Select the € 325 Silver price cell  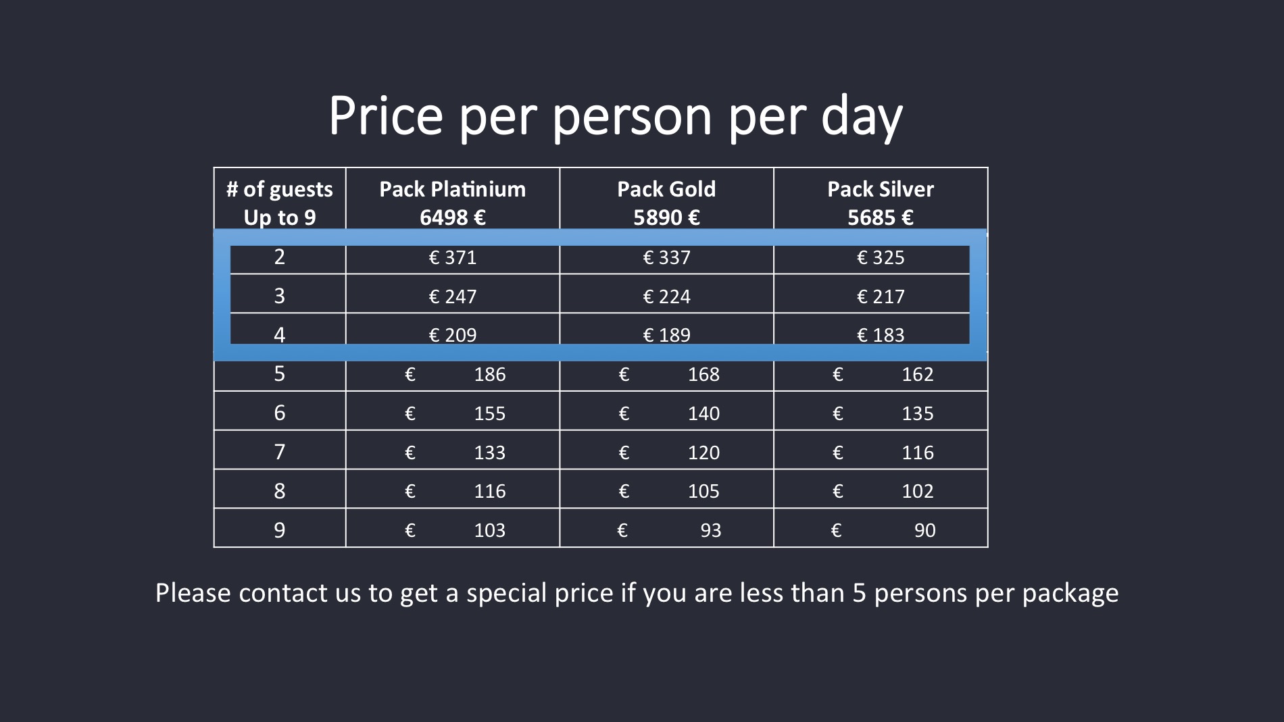[881, 257]
